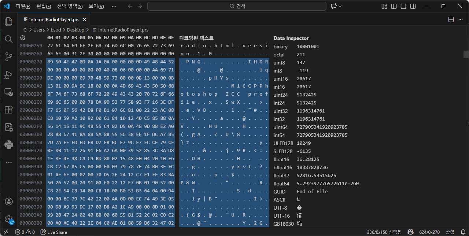
Task: Click the Customize Layout icon
Action: click(384, 6)
